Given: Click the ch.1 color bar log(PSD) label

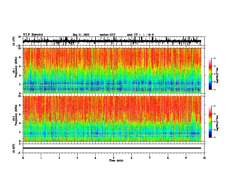Looking at the screenshot, I should click(218, 75).
